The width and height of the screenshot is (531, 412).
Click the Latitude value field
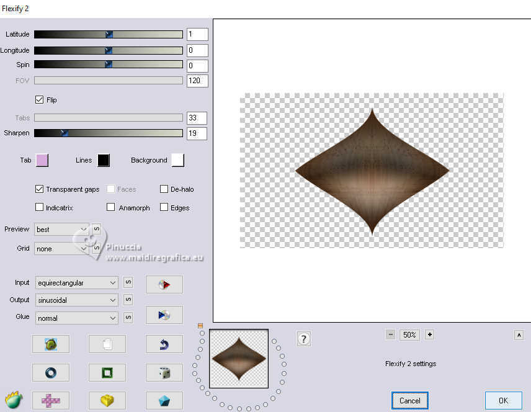click(197, 34)
